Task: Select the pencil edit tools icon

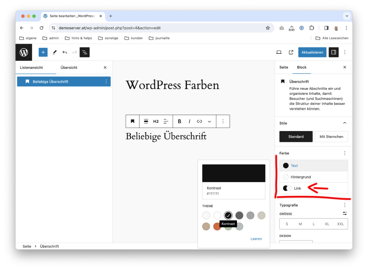Action: [x=55, y=52]
